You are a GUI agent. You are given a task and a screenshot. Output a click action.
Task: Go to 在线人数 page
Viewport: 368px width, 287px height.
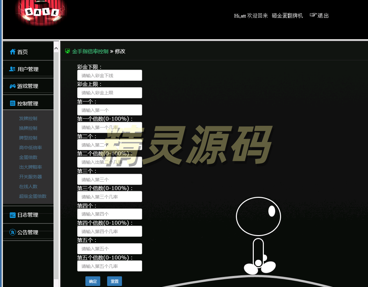click(x=28, y=186)
